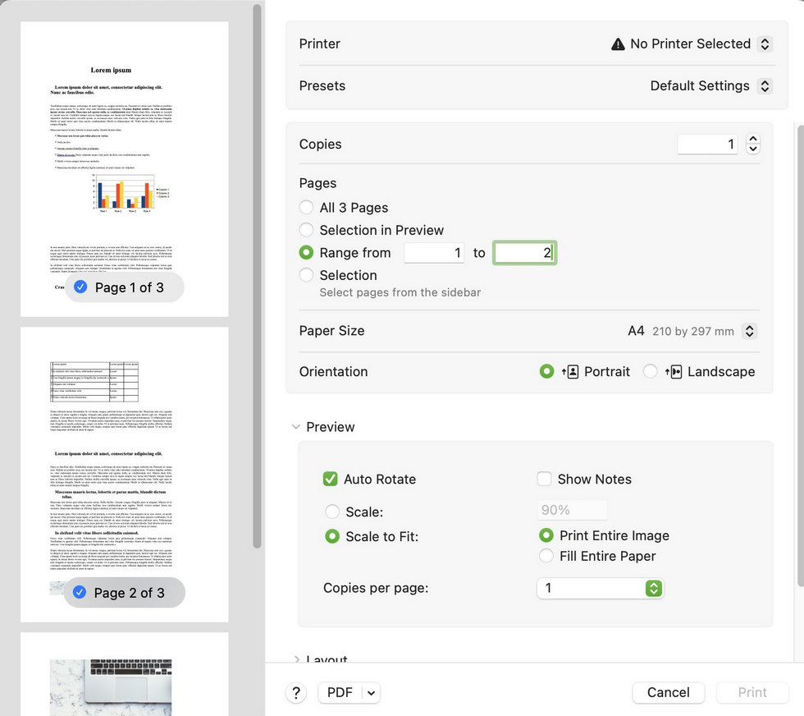Click the no printer warning icon
Image resolution: width=804 pixels, height=716 pixels.
tap(618, 44)
